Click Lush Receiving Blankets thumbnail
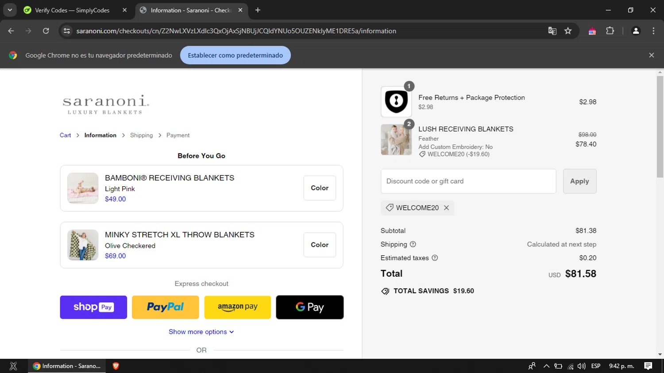 tap(396, 139)
